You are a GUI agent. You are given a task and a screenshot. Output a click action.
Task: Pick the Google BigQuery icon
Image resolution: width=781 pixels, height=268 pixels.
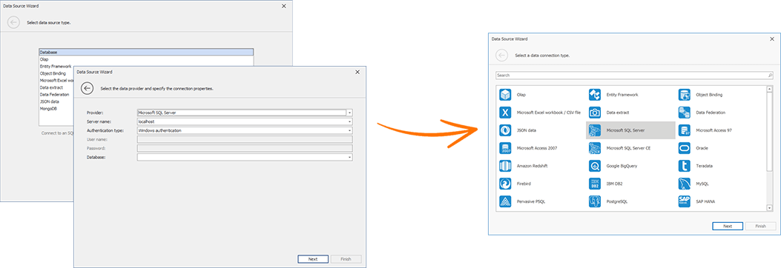point(595,166)
